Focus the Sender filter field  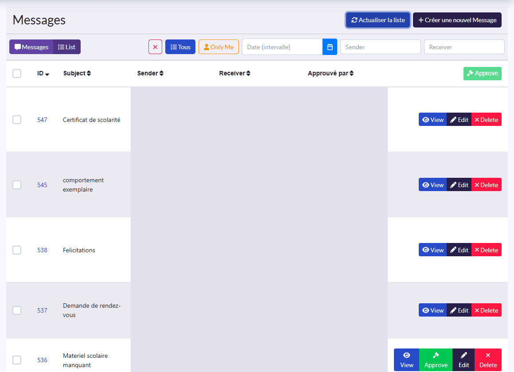(380, 47)
